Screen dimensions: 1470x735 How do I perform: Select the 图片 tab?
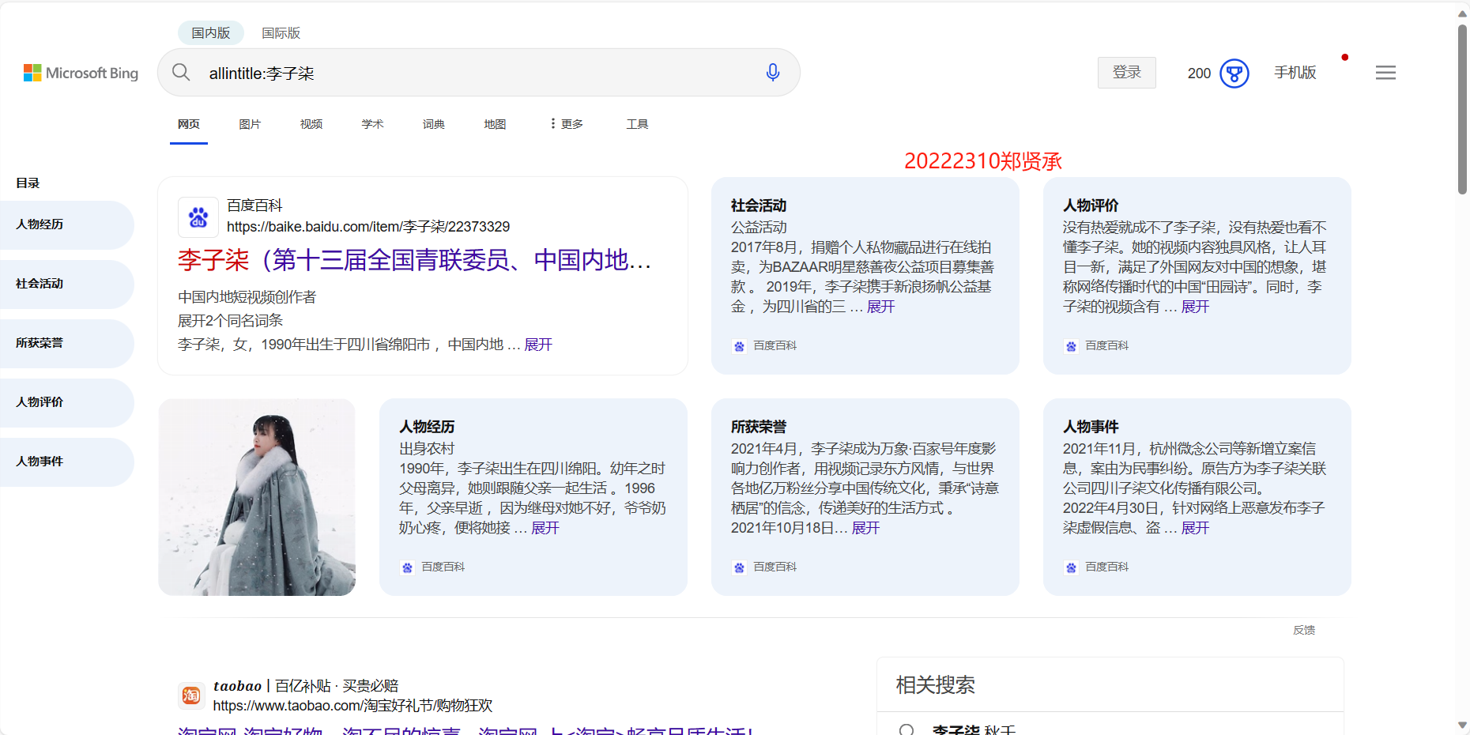point(250,124)
